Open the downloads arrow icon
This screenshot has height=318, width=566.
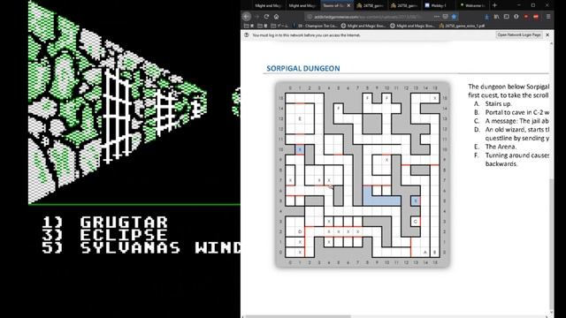pos(487,17)
